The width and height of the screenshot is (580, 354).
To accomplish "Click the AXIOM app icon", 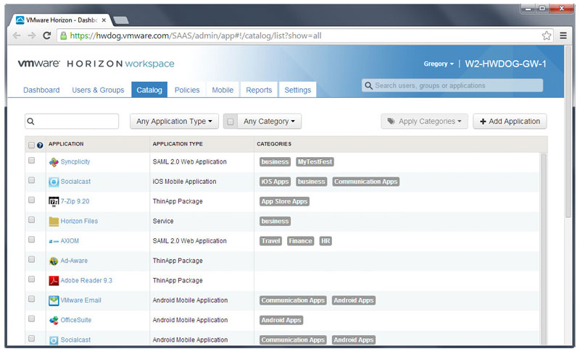I will pyautogui.click(x=54, y=241).
